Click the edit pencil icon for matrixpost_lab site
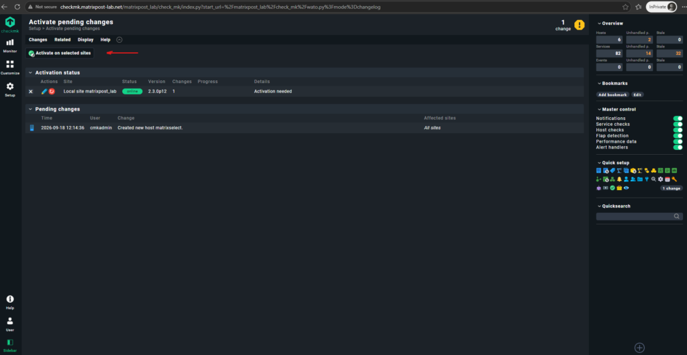 coord(44,91)
